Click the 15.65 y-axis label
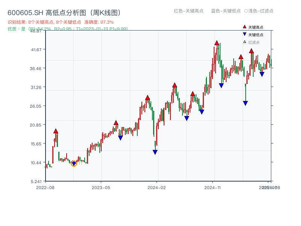This screenshot has width=301, height=226. [x=36, y=144]
